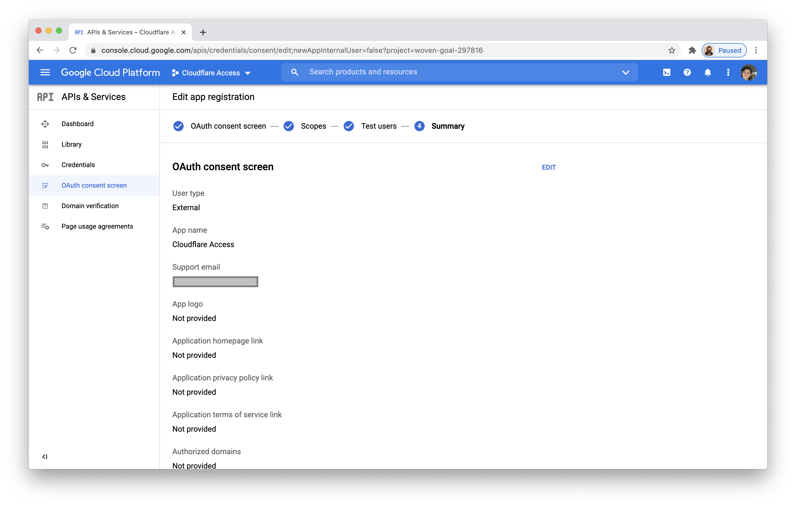Open browser extensions puzzle icon
796x507 pixels.
pyautogui.click(x=692, y=50)
